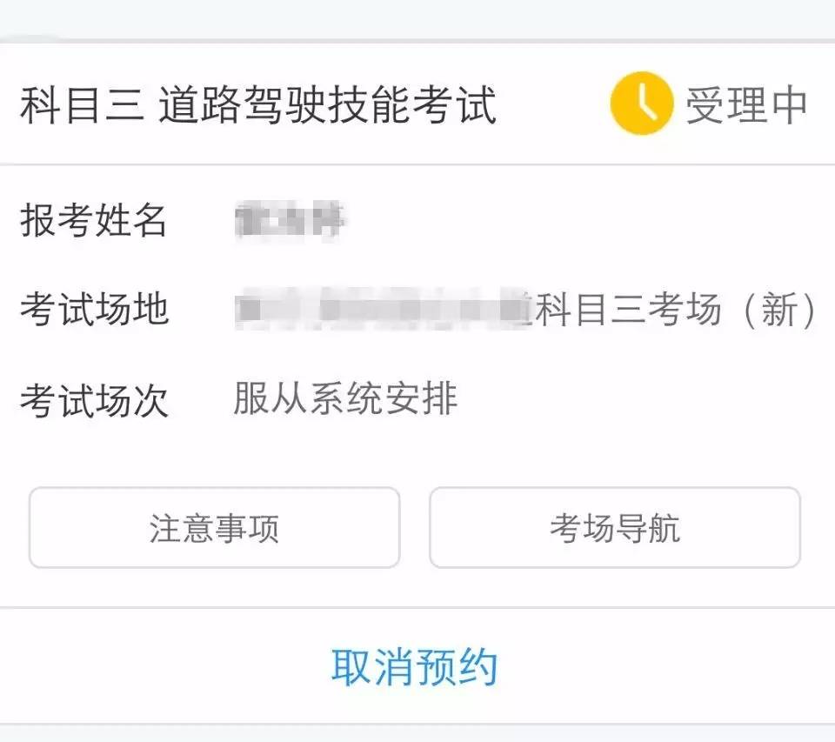The width and height of the screenshot is (835, 742).
Task: Tap the blurred exam venue name
Action: coord(383,311)
